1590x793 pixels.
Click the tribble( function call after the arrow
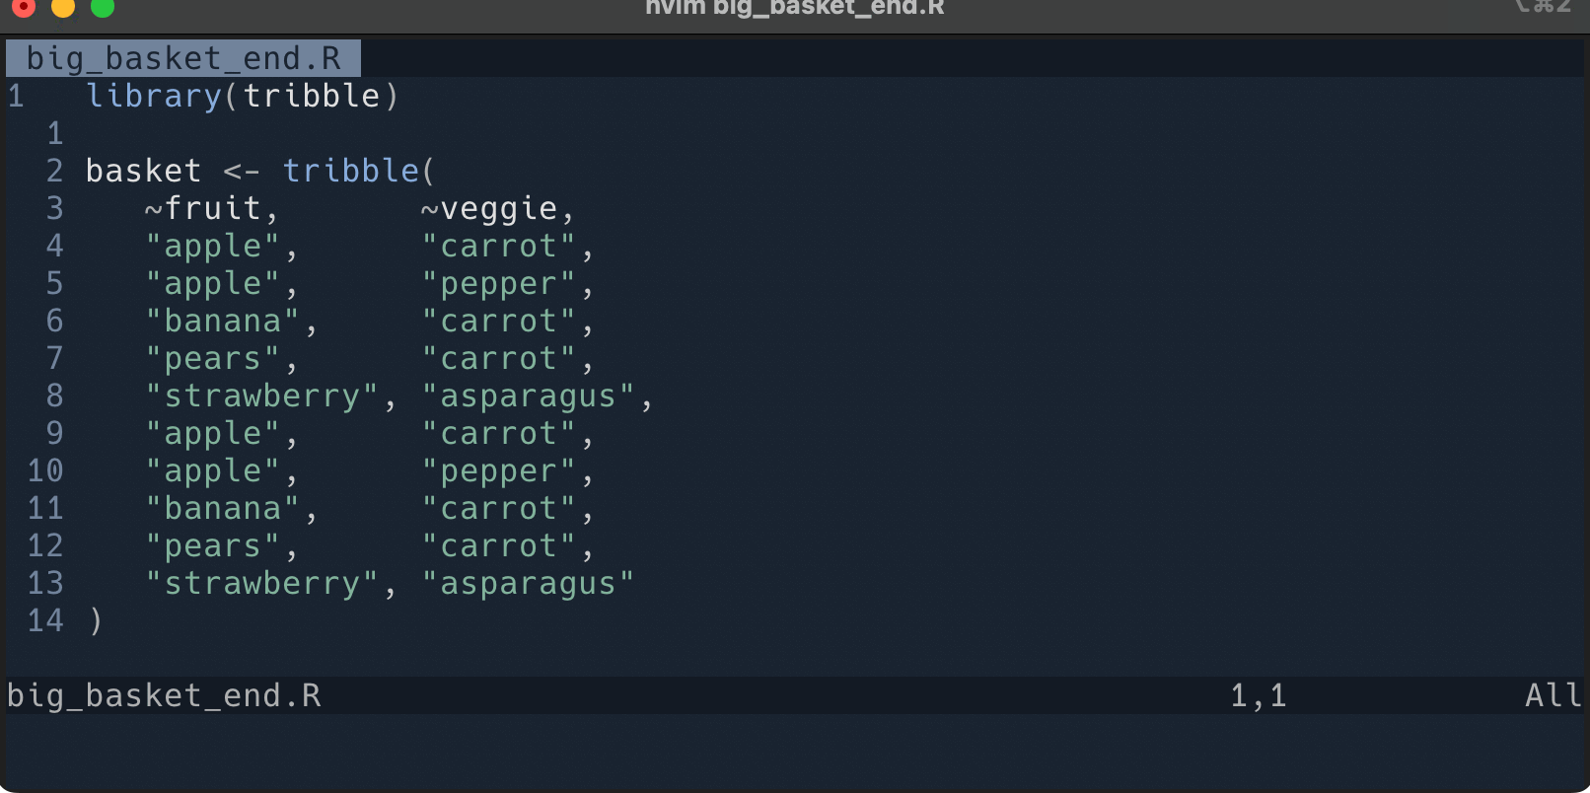point(358,171)
